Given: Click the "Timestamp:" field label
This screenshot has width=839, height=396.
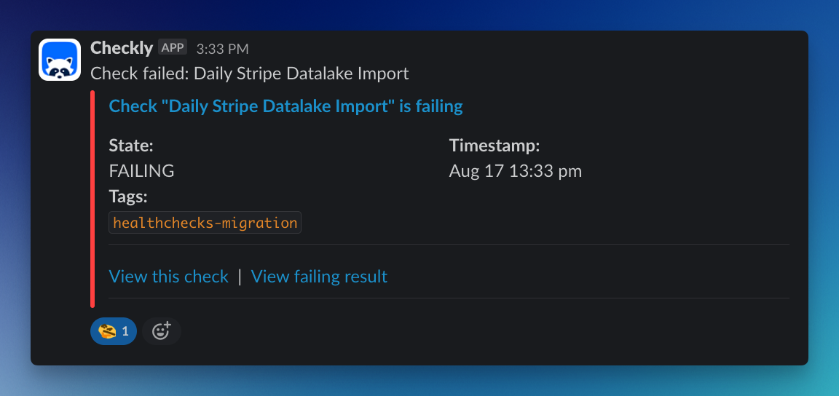Looking at the screenshot, I should 494,146.
